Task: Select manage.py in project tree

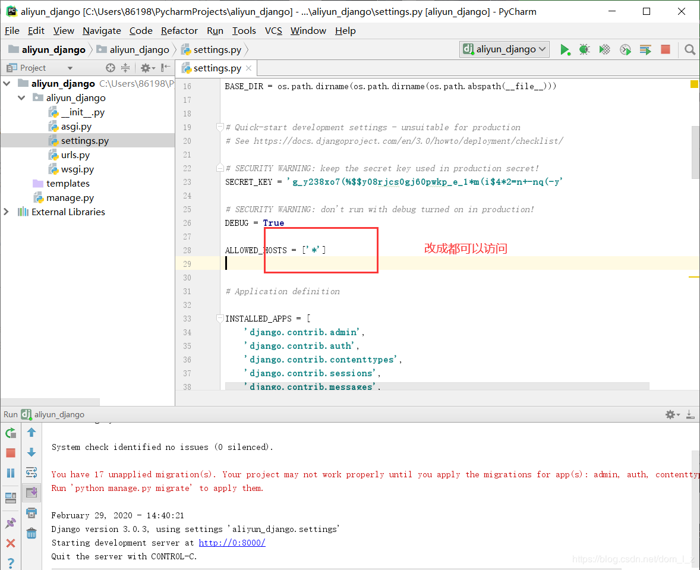Action: 70,198
